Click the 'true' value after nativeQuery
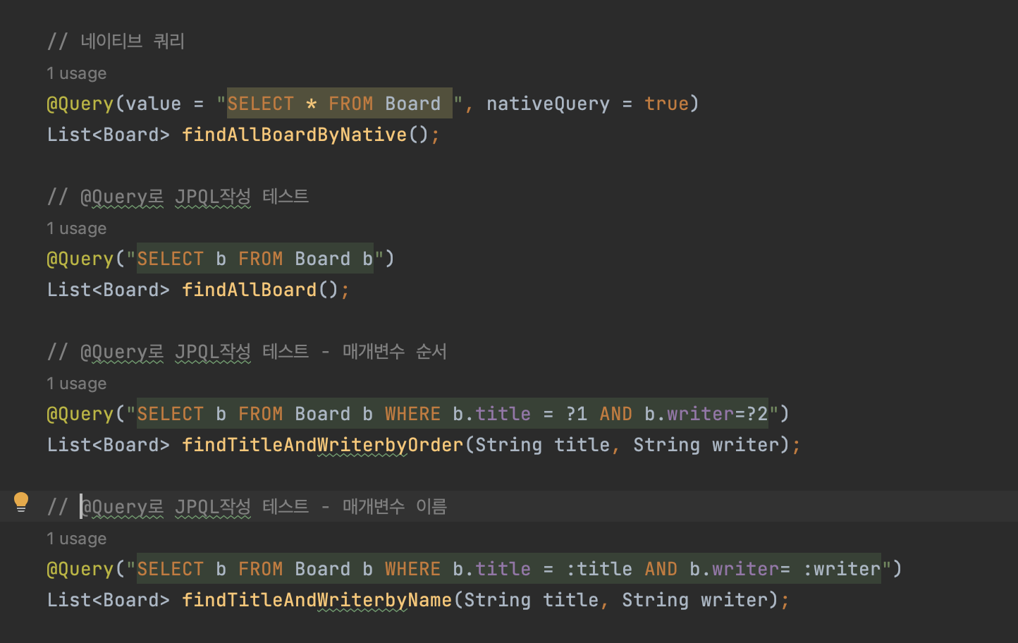Viewport: 1018px width, 643px height. pyautogui.click(x=666, y=104)
